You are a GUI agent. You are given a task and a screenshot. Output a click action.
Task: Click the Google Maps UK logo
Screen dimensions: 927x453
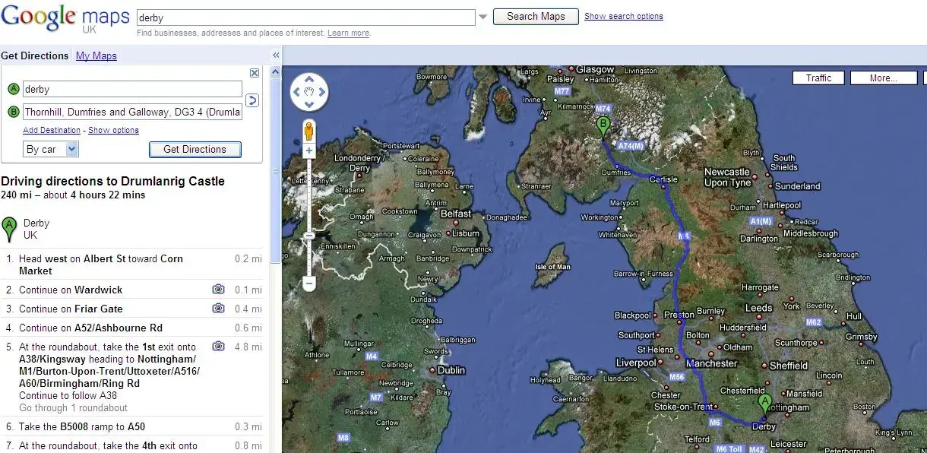(65, 18)
